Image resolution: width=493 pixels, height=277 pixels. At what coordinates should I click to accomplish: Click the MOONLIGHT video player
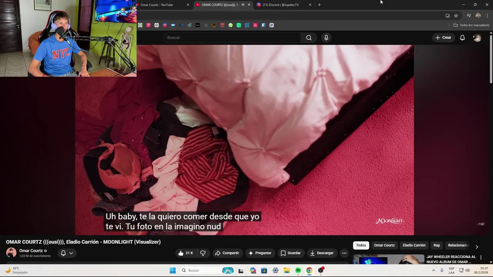click(244, 140)
